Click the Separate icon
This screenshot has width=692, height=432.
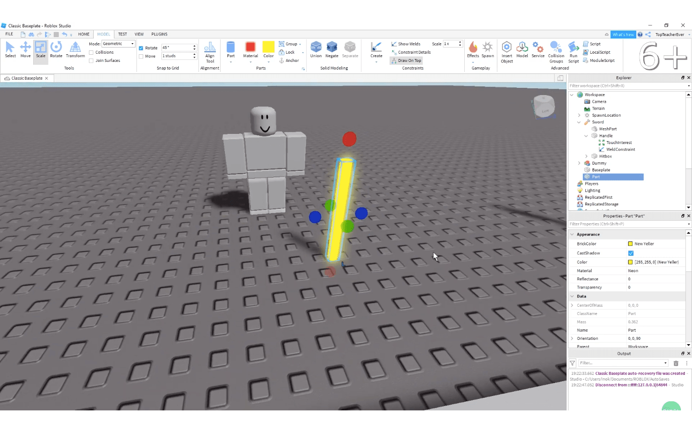(x=350, y=49)
